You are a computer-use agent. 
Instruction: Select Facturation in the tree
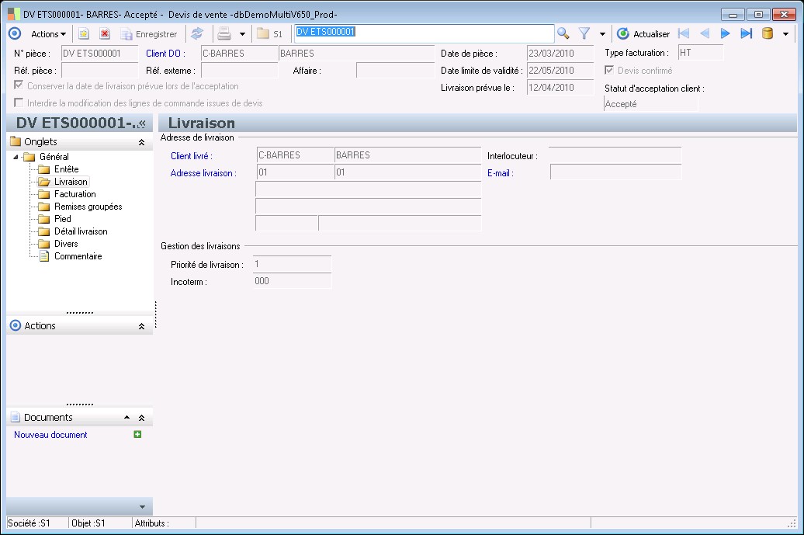75,194
